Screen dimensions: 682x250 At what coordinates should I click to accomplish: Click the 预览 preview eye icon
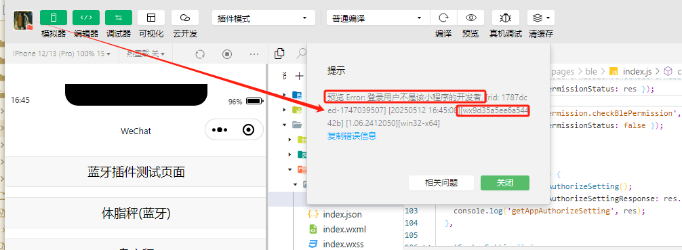(470, 18)
